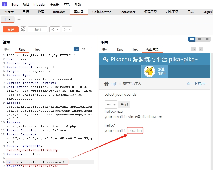Click the vince@pikachu.com email text
The image size is (213, 170).
tap(145, 117)
